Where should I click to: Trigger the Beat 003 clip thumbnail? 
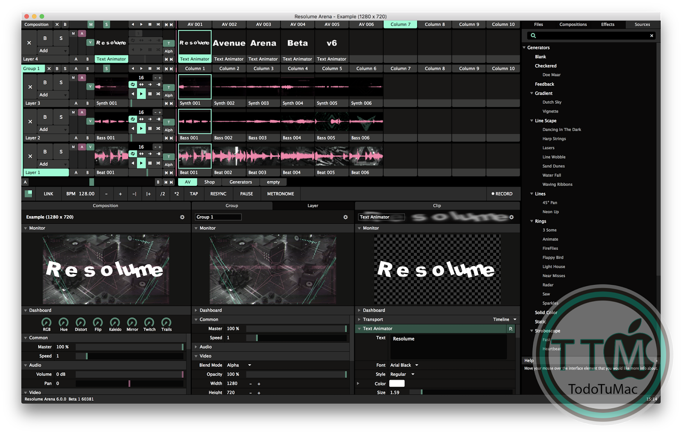263,156
